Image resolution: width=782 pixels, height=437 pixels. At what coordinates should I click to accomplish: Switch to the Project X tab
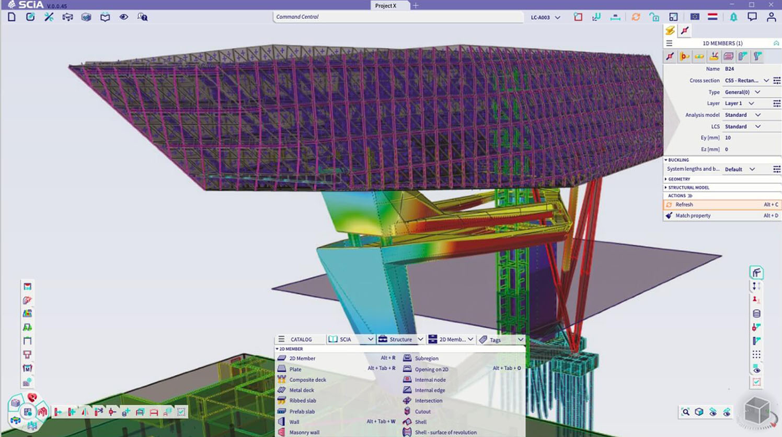pos(386,5)
